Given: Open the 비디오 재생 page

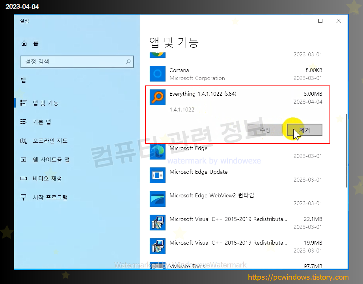Looking at the screenshot, I should 47,178.
